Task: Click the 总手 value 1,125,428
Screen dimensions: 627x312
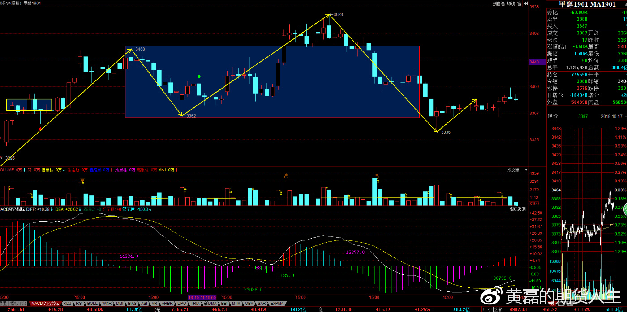Action: coord(577,67)
